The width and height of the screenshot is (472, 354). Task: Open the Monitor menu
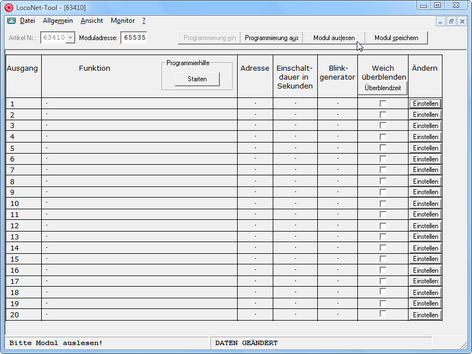pyautogui.click(x=123, y=21)
